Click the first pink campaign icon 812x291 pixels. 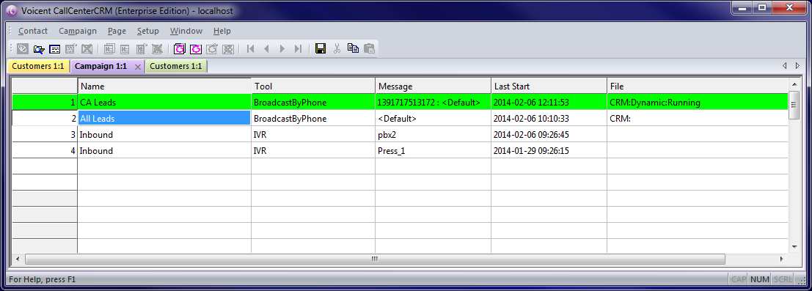(180, 49)
